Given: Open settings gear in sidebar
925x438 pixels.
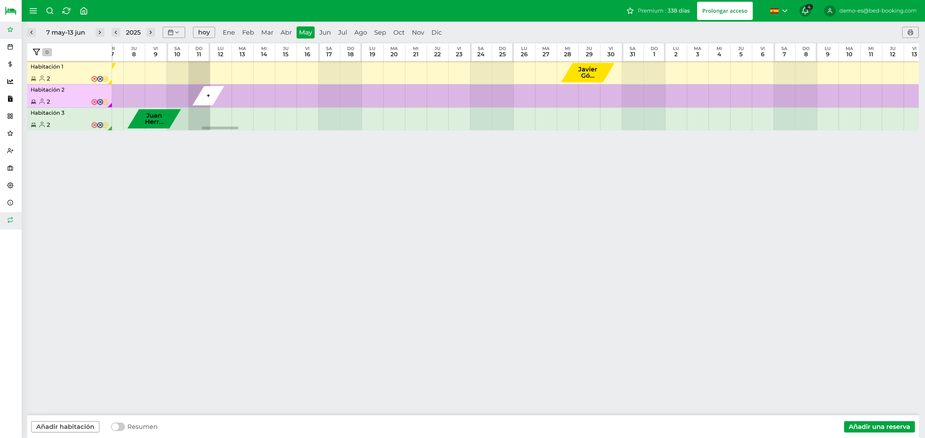Looking at the screenshot, I should coord(10,185).
